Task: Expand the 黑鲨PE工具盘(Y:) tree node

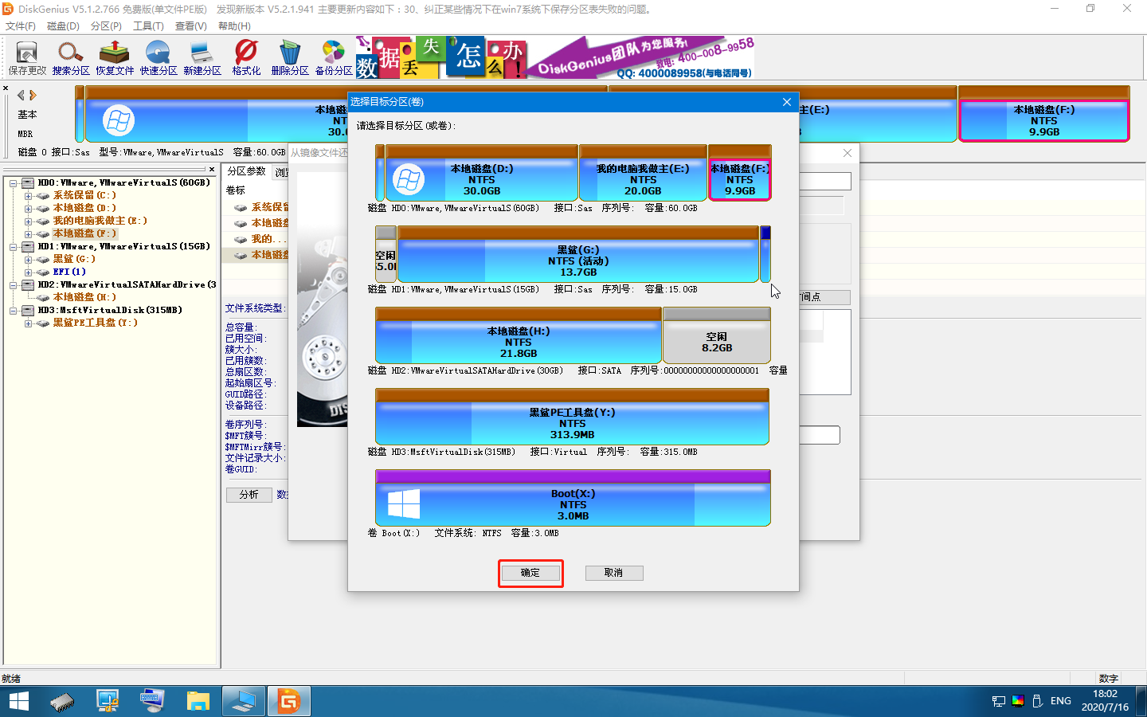Action: click(x=29, y=323)
